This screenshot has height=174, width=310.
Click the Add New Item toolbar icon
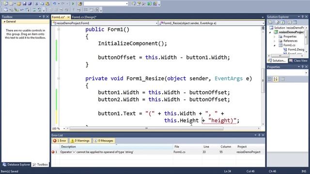click(11, 3)
